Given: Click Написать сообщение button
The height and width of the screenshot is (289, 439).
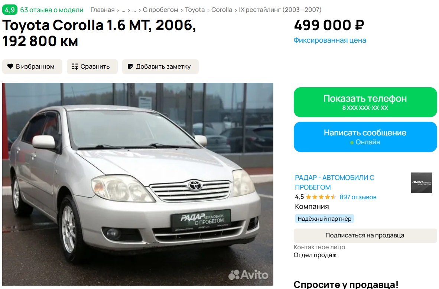Looking at the screenshot, I should tap(365, 137).
